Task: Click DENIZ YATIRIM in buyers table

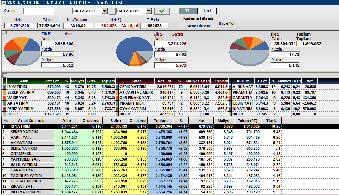Action: (x=20, y=109)
